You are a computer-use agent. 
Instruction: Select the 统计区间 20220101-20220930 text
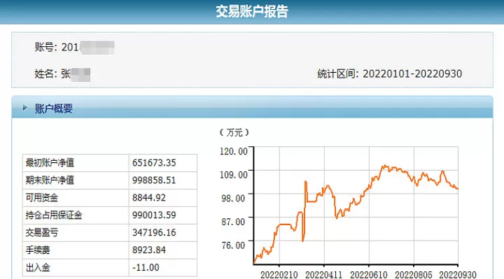coord(390,74)
